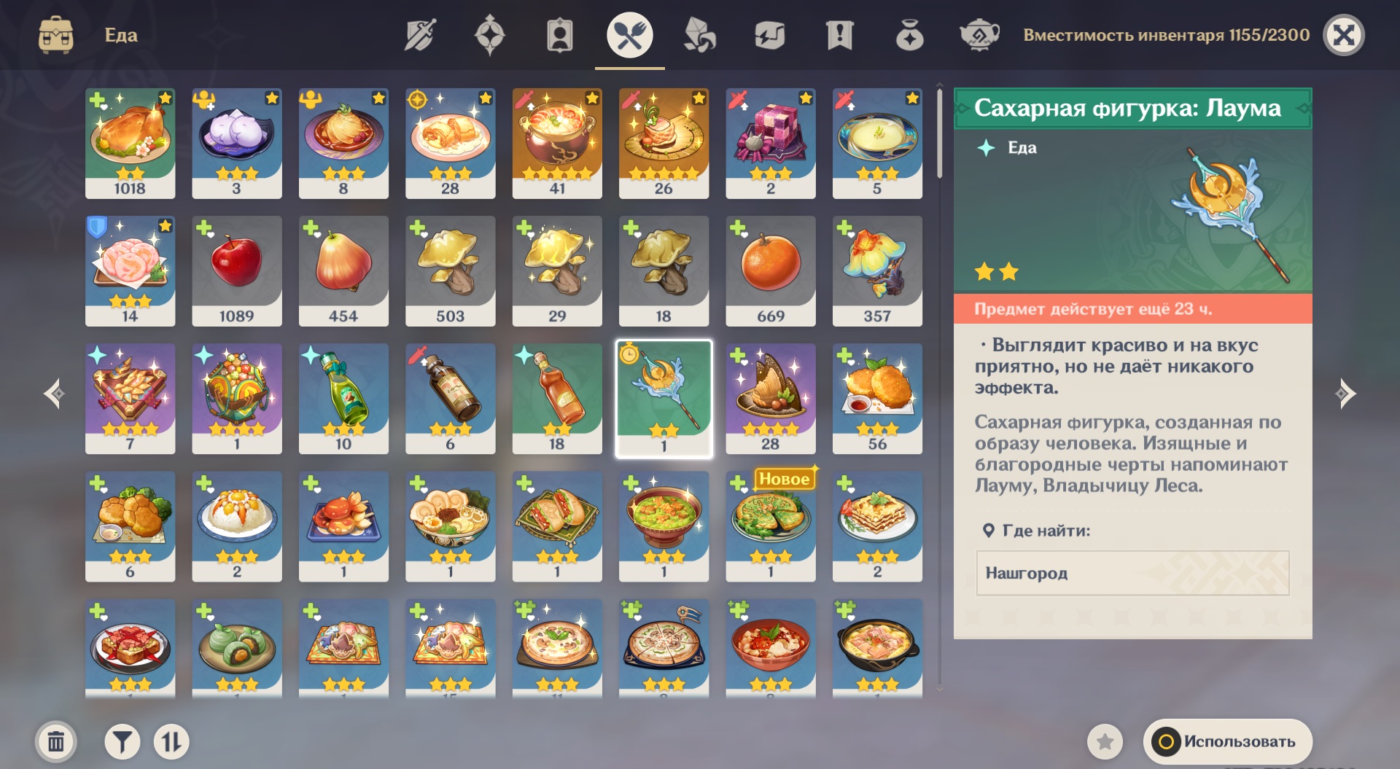Viewport: 1400px width, 769px height.
Task: Open the Quest Items tab icon
Action: click(x=839, y=35)
